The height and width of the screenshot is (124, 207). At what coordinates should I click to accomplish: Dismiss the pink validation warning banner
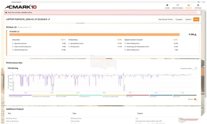coord(199,12)
